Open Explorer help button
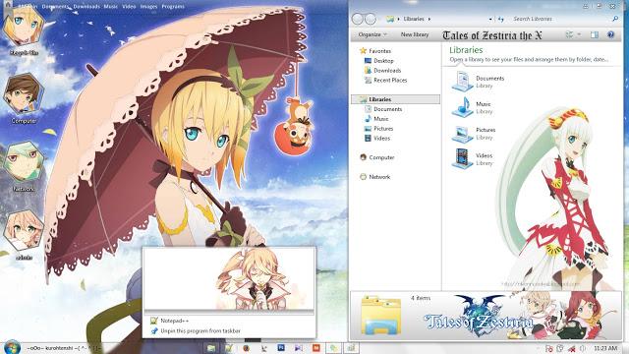 coord(610,35)
